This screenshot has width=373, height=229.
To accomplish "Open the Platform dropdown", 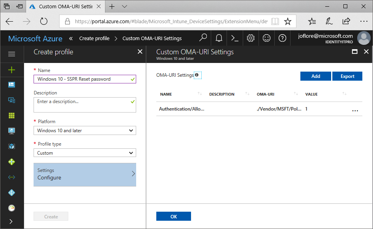I will point(85,130).
